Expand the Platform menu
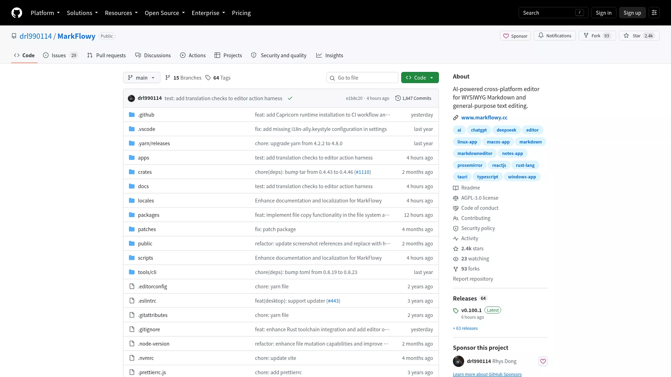This screenshot has height=377, width=671. [45, 13]
